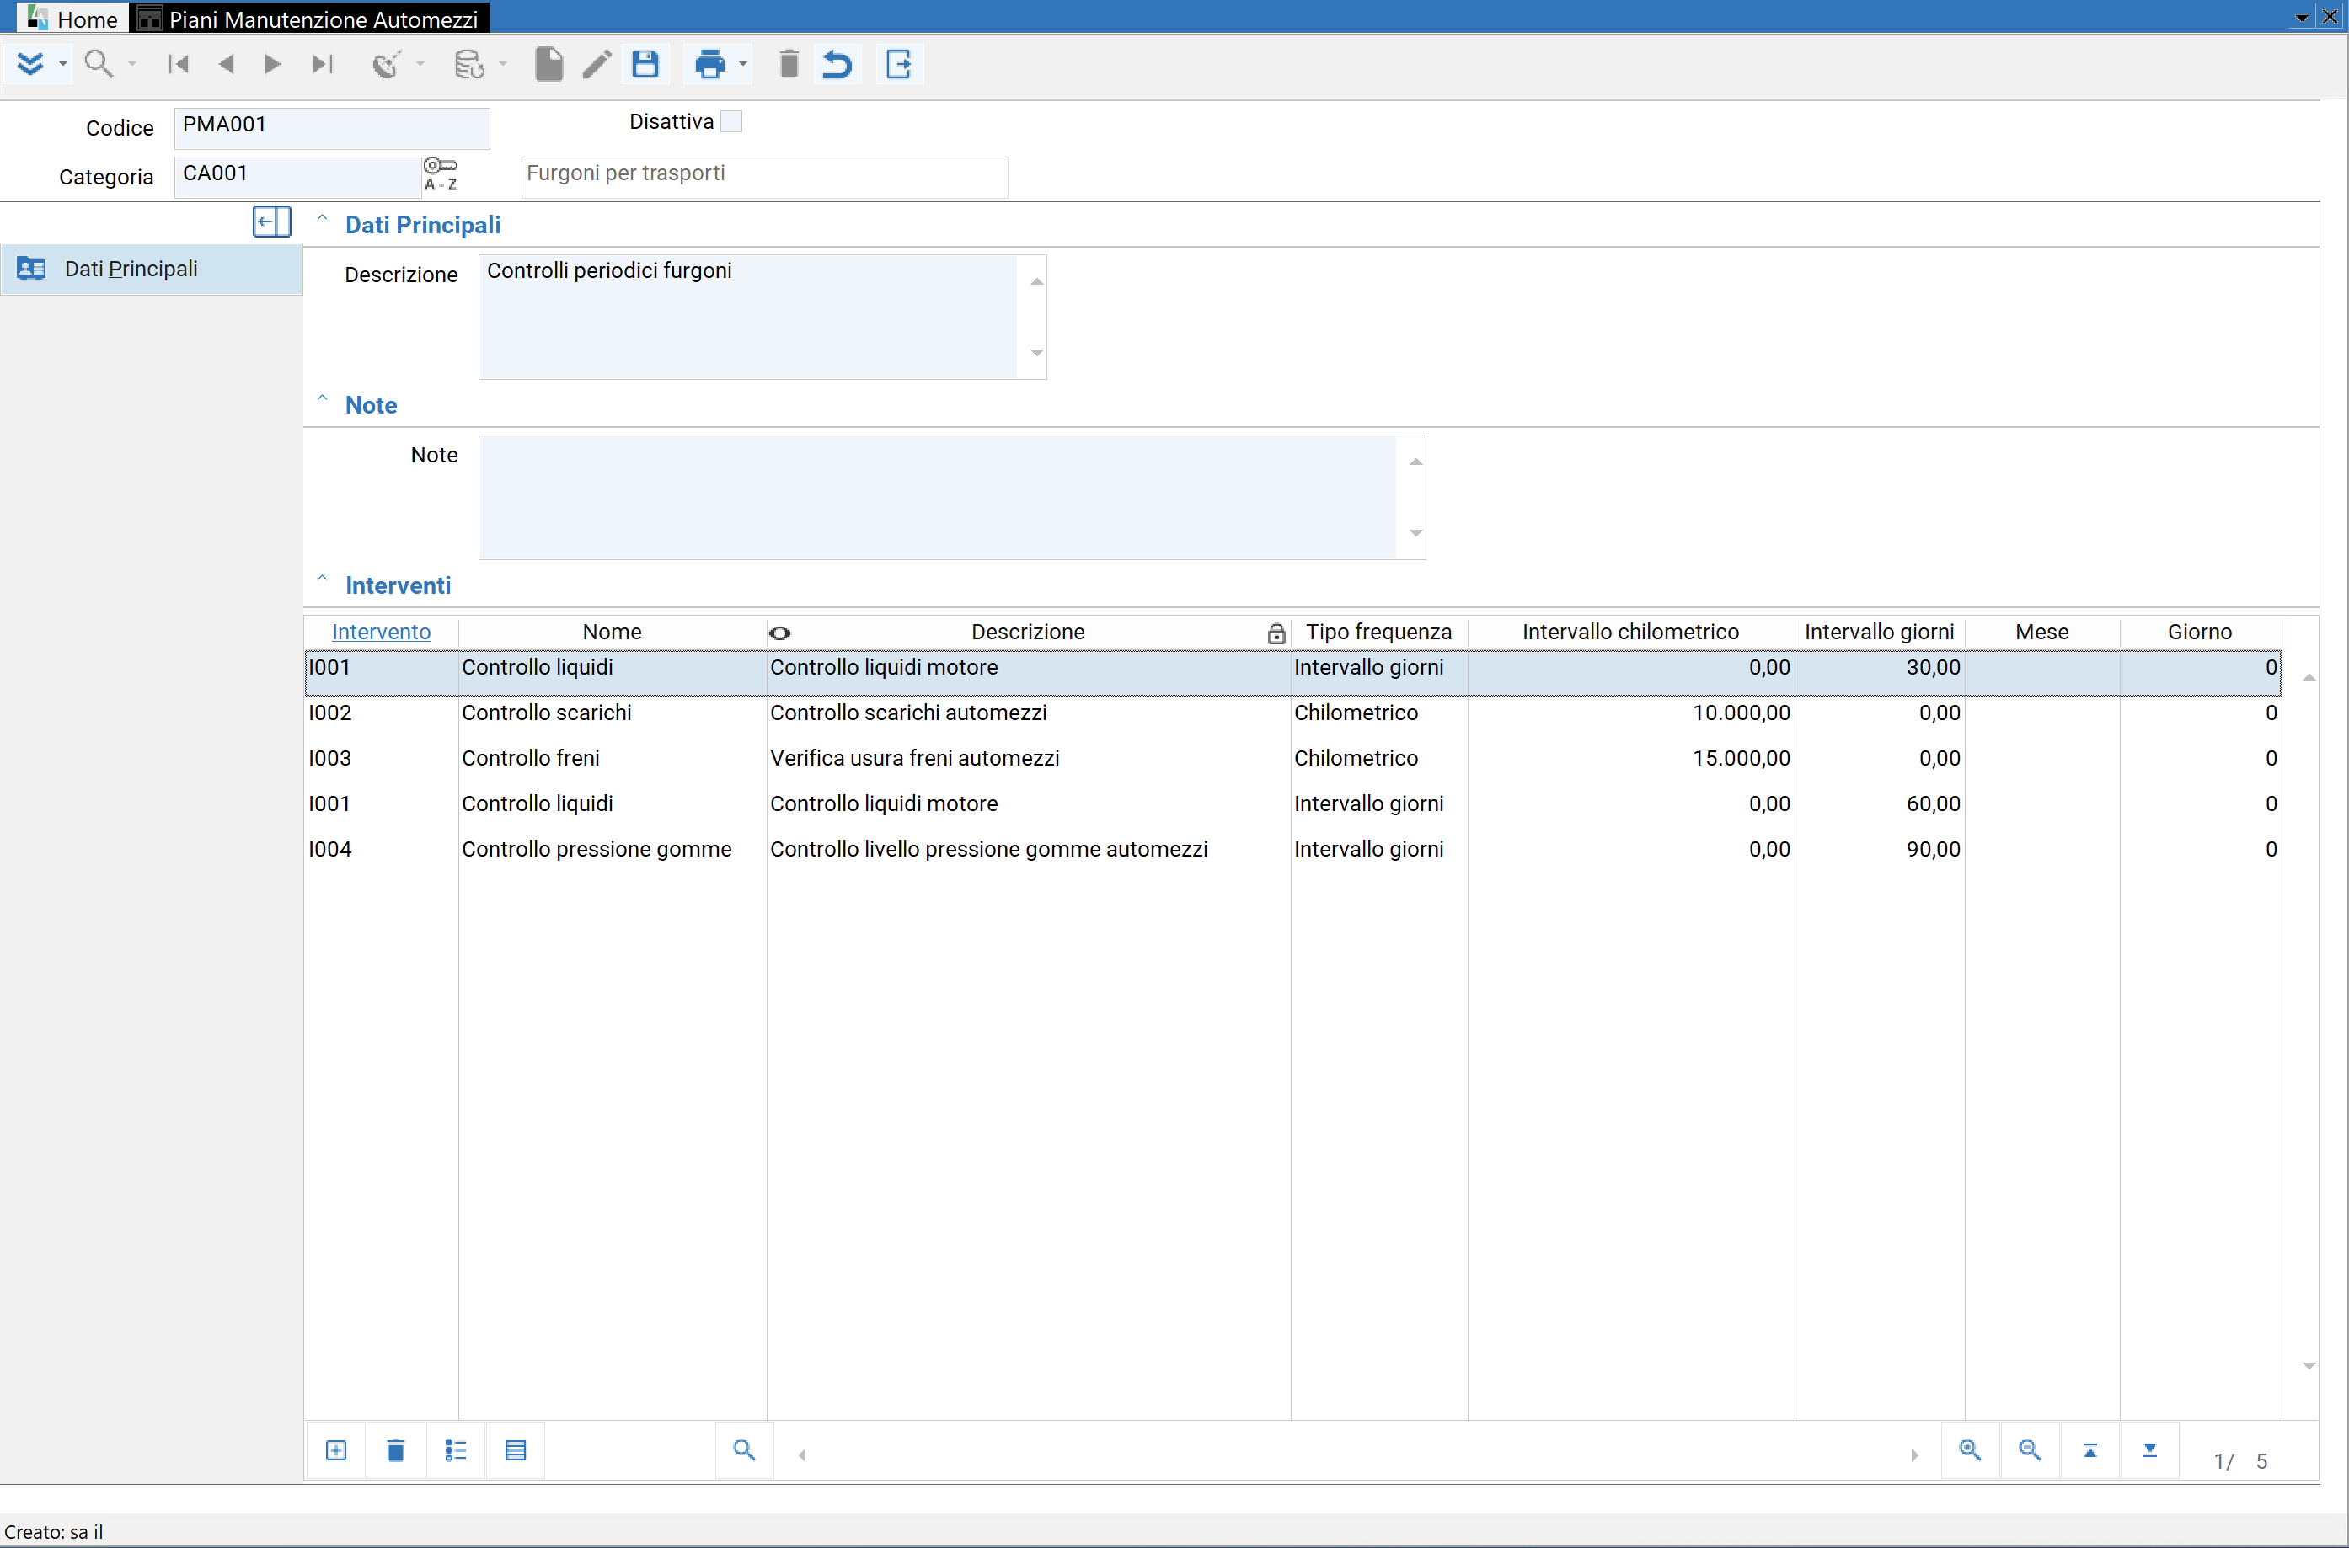2349x1548 pixels.
Task: Click the pencil edit icon
Action: (597, 64)
